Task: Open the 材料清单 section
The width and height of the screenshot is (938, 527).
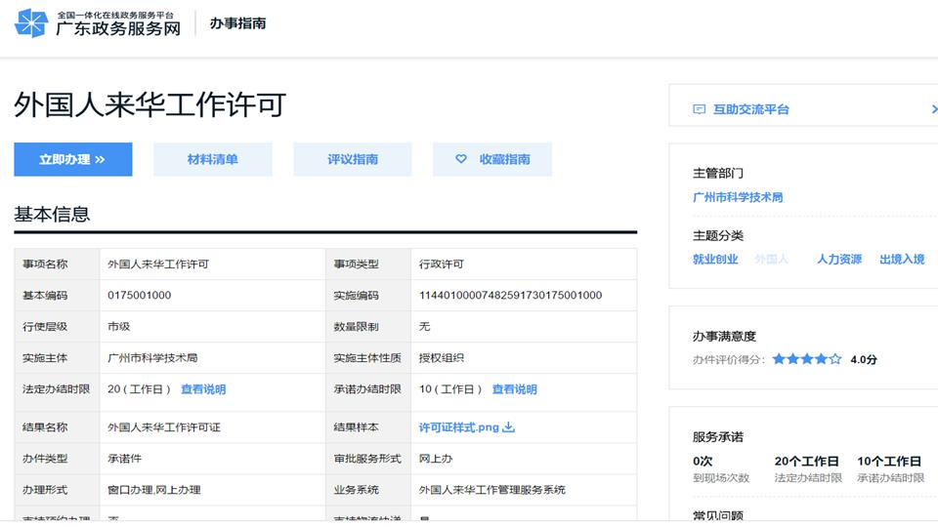Action: 212,159
